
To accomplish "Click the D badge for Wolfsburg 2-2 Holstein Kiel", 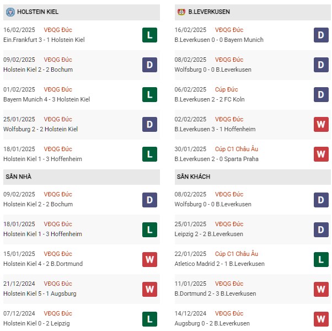I will tap(149, 124).
